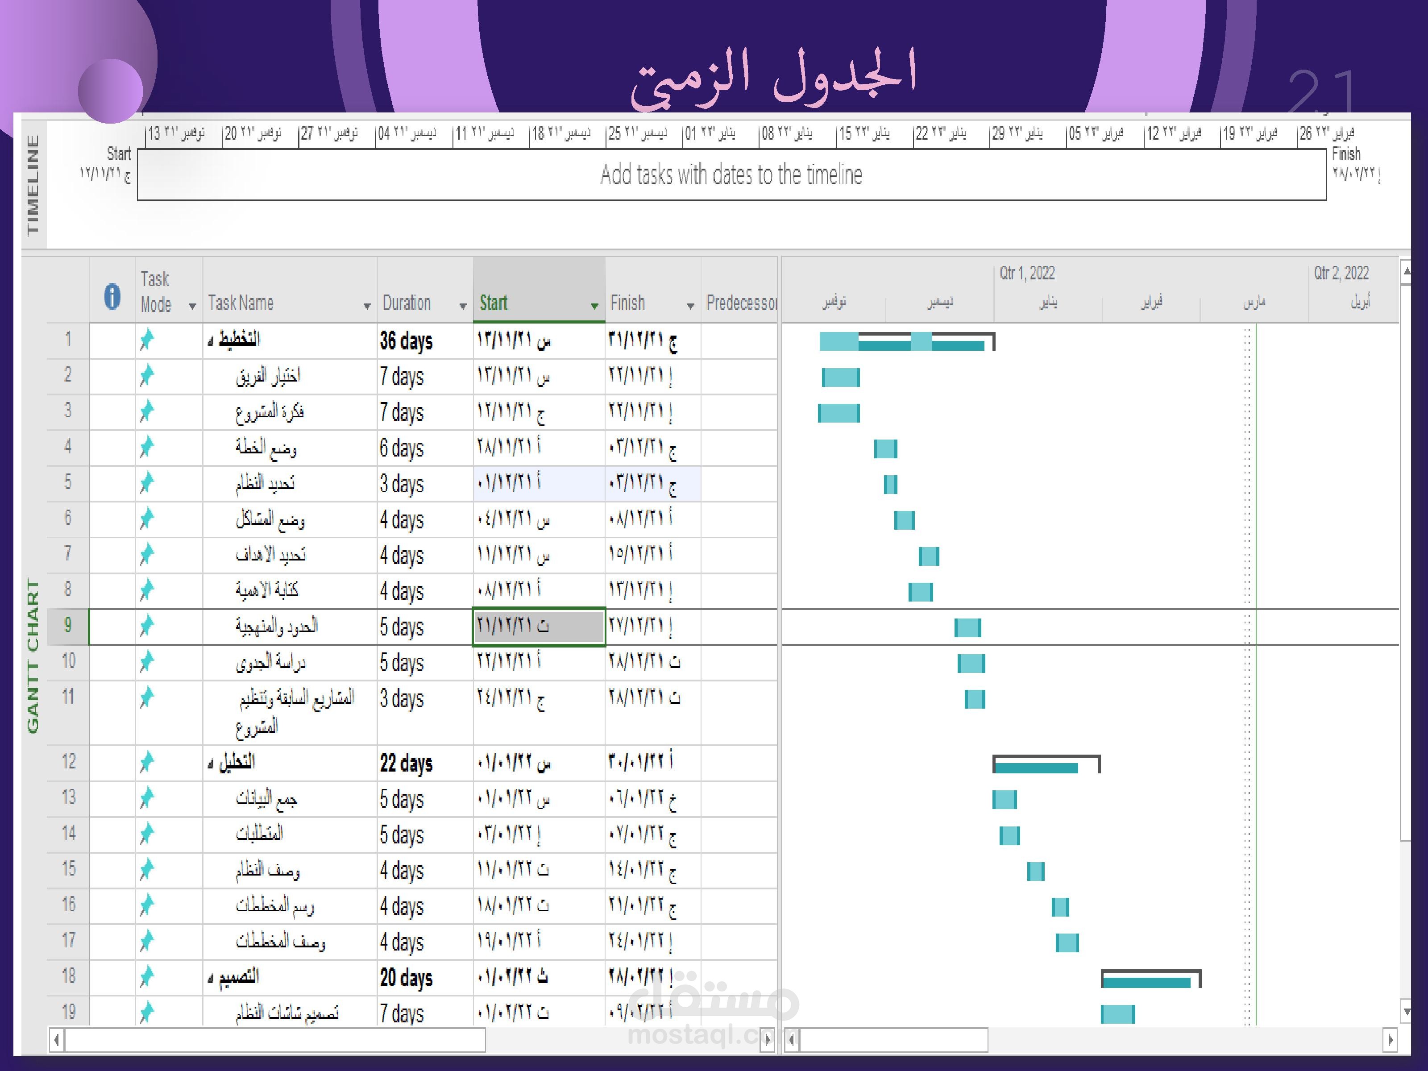Click the task mode pin icon in row 6
The height and width of the screenshot is (1071, 1428).
pyautogui.click(x=147, y=519)
